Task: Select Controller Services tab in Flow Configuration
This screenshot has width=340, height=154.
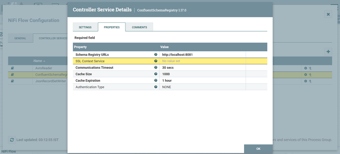Action: tap(50, 38)
